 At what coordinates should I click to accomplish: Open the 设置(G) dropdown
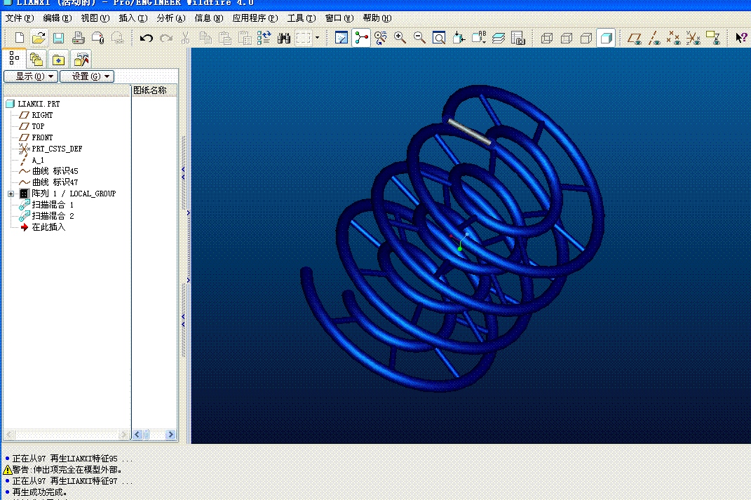87,76
